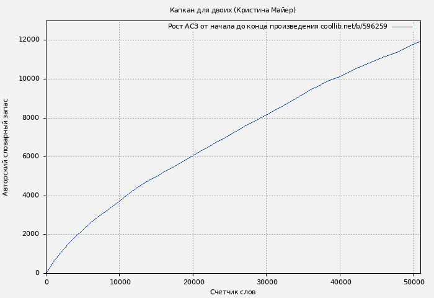Click the chart title "Капкан для двоих"
Viewport: 434px width, 298px height.
pyautogui.click(x=232, y=10)
